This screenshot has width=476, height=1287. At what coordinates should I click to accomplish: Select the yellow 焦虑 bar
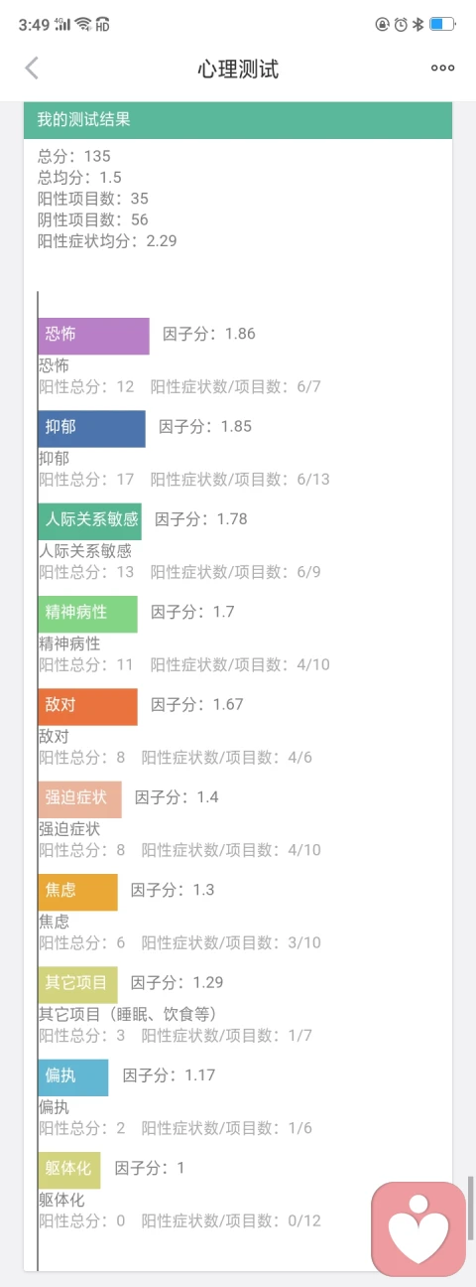78,892
